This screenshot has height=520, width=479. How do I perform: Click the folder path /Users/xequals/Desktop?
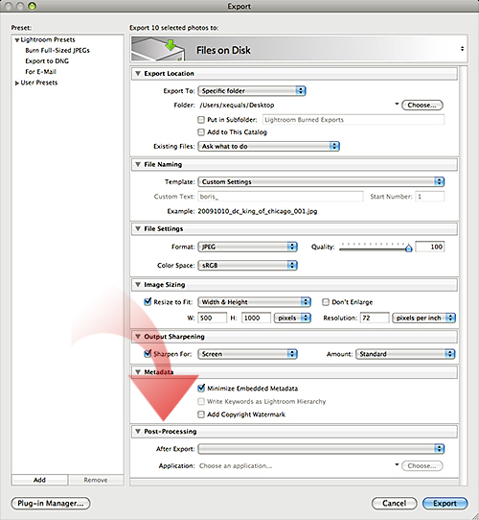pyautogui.click(x=237, y=106)
